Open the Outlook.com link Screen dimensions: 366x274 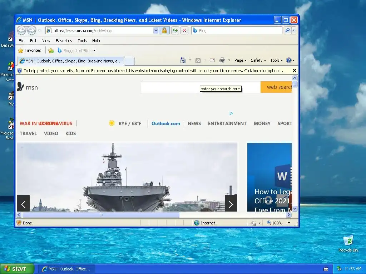tap(166, 123)
